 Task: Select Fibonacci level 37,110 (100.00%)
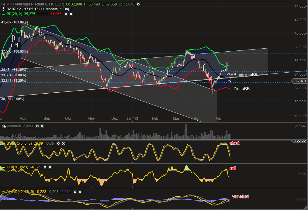[x=15, y=51]
